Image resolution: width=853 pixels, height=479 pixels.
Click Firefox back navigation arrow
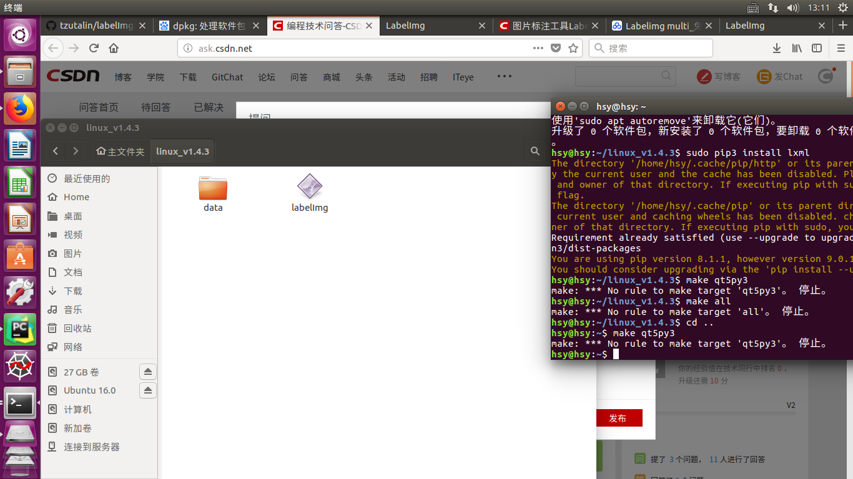pyautogui.click(x=53, y=48)
